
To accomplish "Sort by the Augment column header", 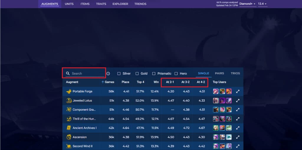I will pyautogui.click(x=72, y=82).
